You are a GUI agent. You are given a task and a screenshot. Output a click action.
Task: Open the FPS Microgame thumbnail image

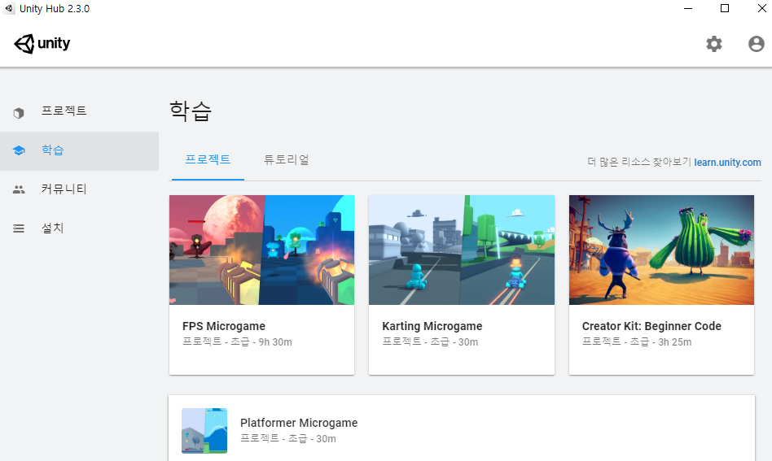pyautogui.click(x=261, y=250)
